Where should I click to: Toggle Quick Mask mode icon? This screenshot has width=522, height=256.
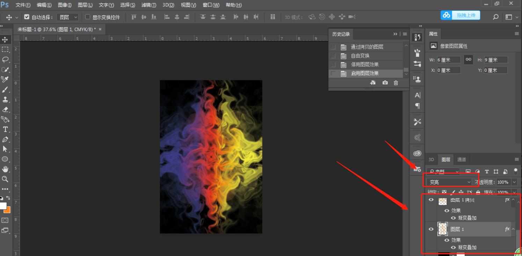coord(5,220)
